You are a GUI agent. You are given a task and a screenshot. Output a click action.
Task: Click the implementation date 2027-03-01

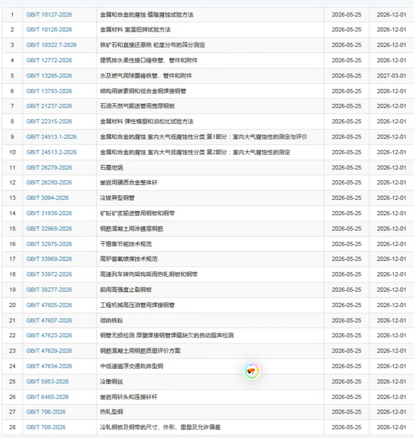(391, 75)
